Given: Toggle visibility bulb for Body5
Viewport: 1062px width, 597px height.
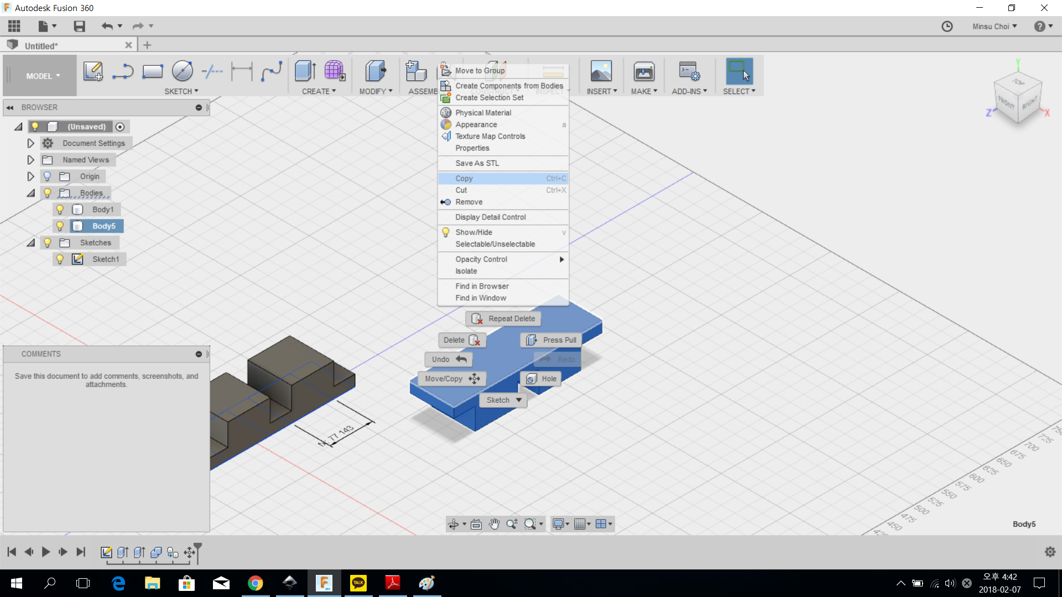Looking at the screenshot, I should pos(60,226).
